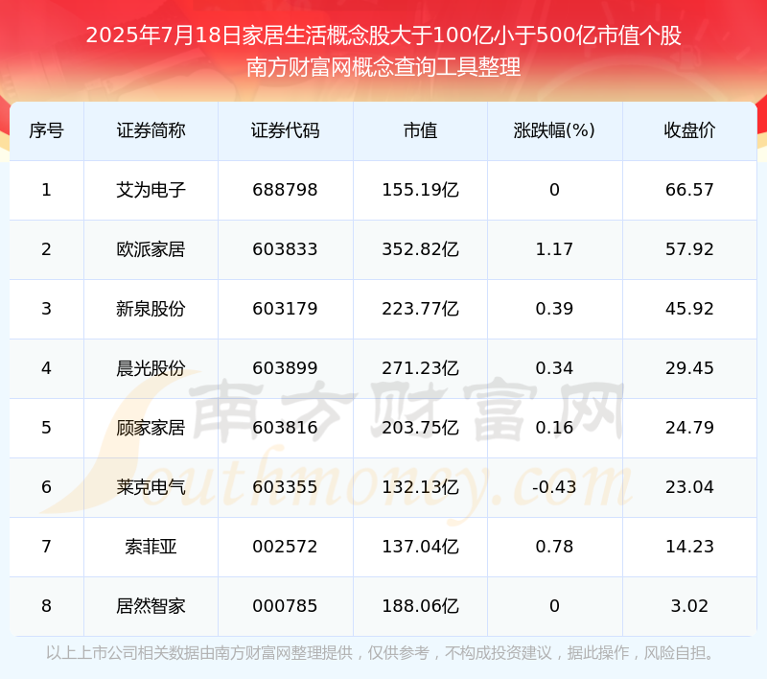
Task: Click closing price 23.04
Action: tap(689, 487)
